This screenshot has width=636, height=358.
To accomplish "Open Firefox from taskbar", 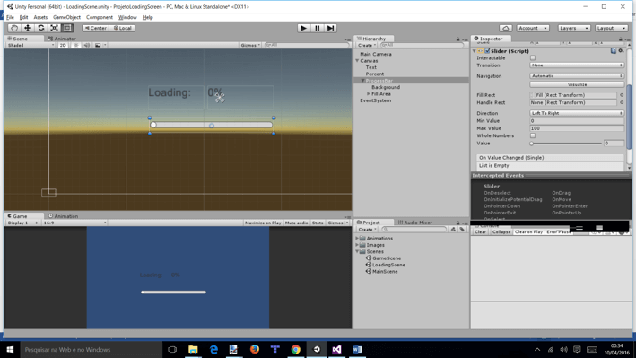I will (255, 350).
